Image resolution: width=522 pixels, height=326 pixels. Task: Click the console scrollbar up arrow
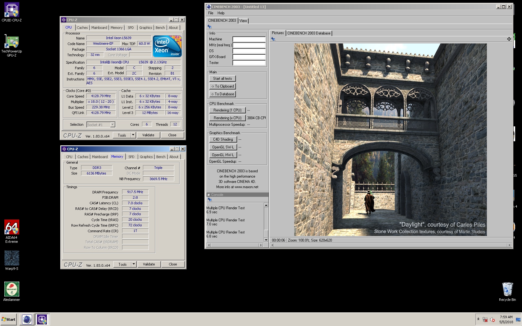(x=266, y=205)
